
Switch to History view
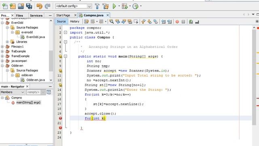tap(74, 21)
